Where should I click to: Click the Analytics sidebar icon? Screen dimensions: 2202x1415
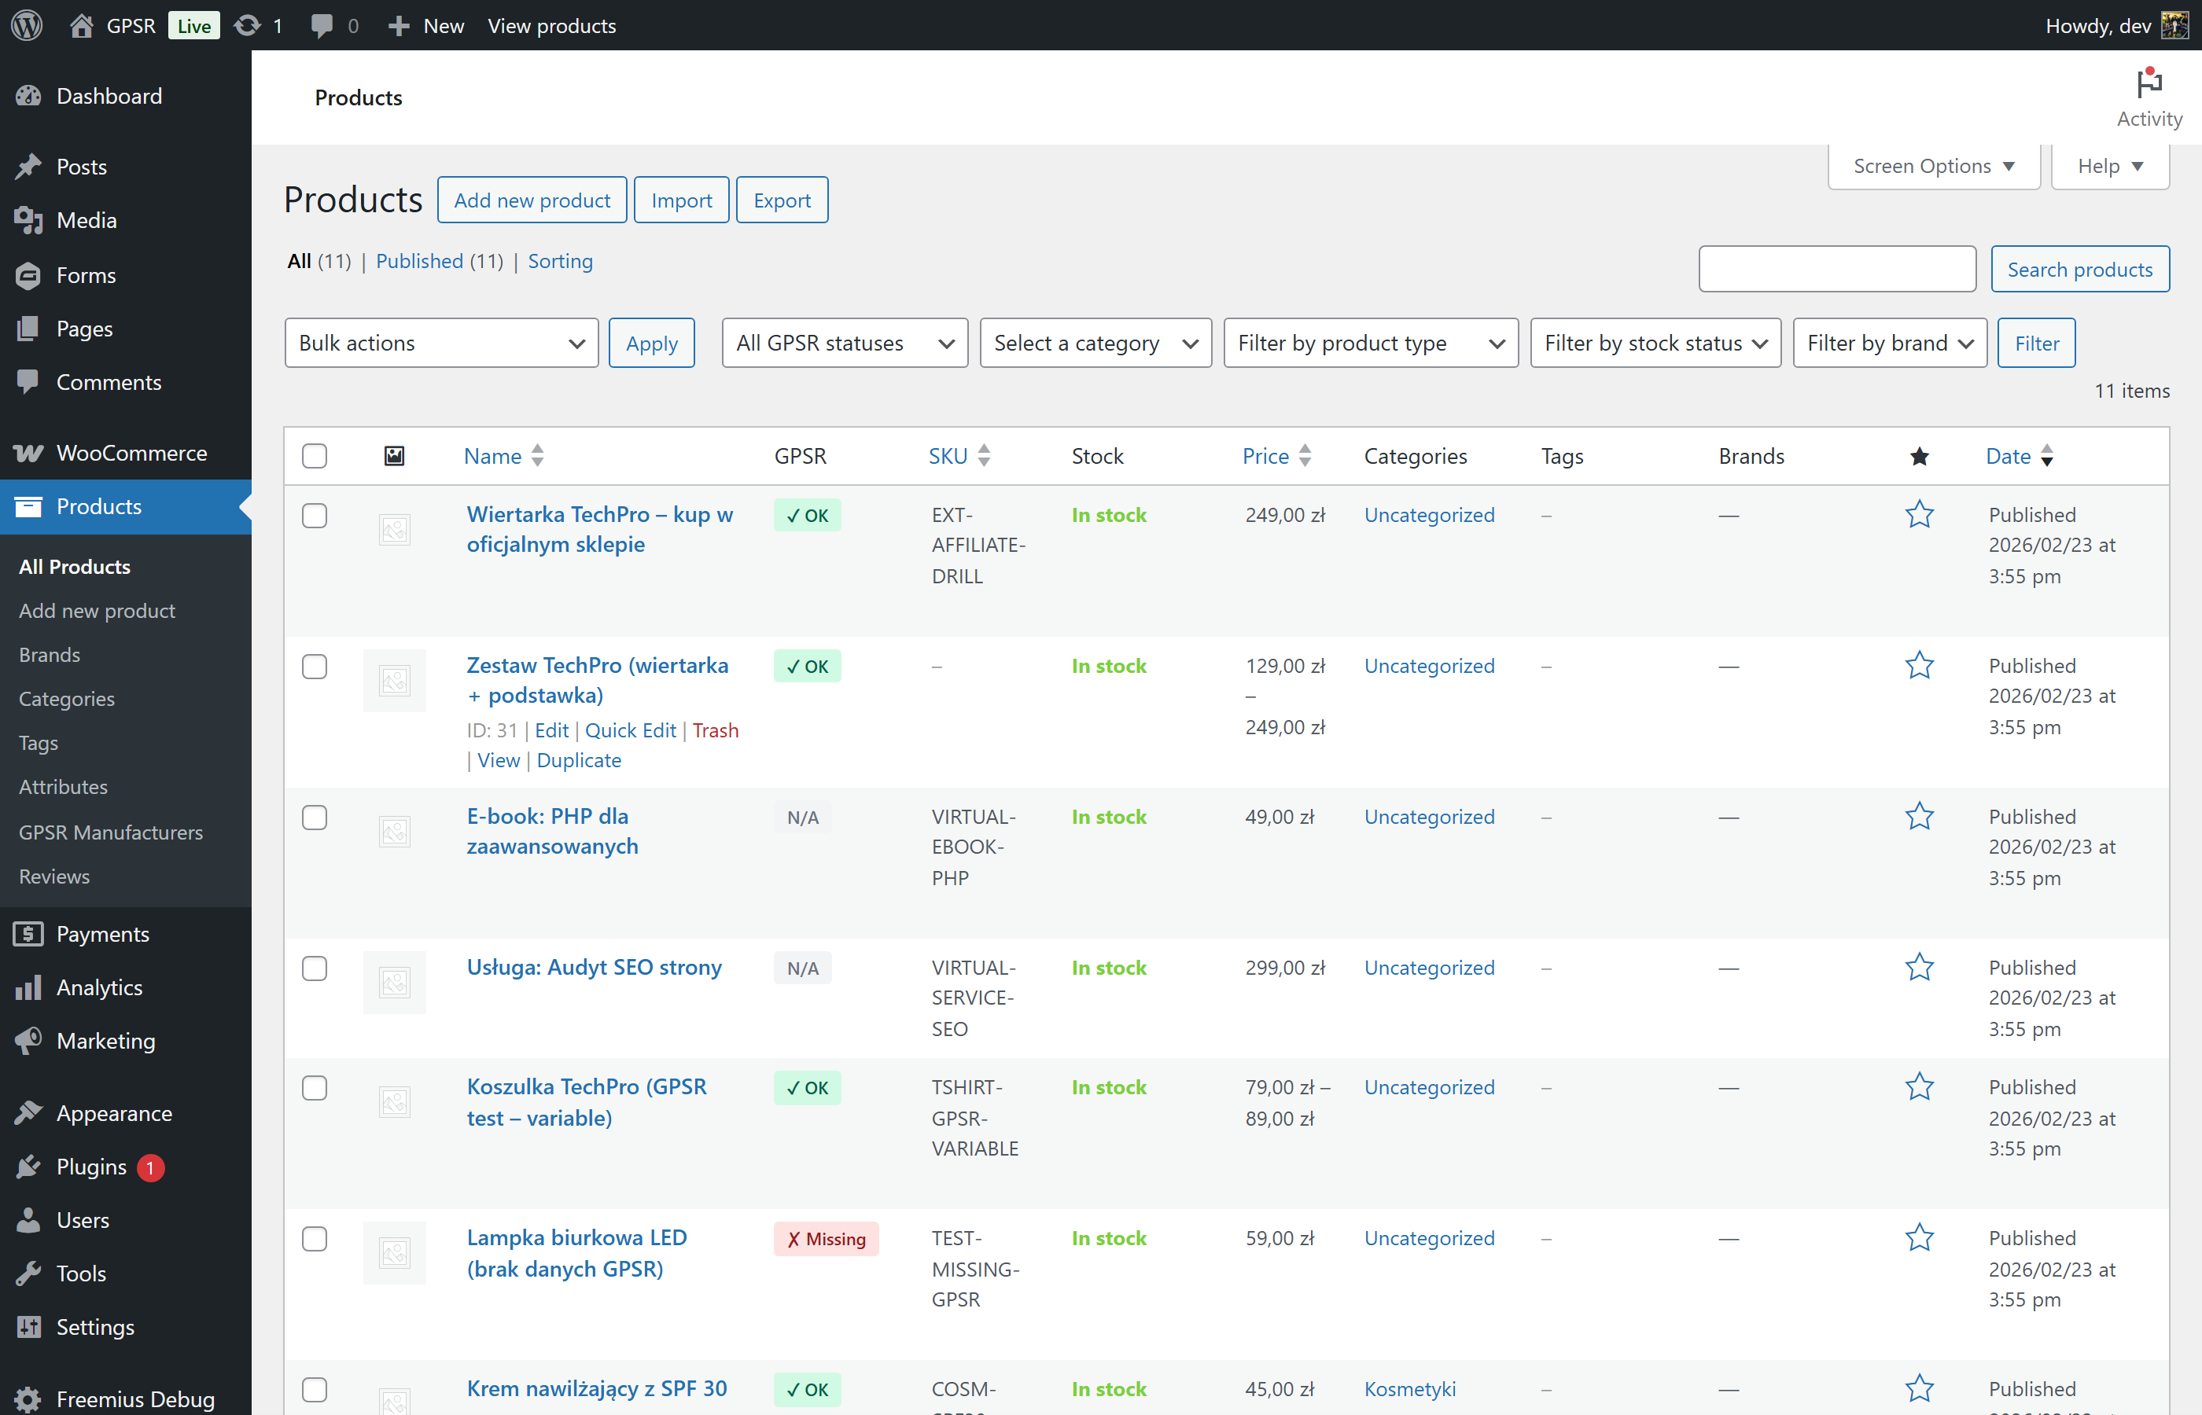[x=28, y=987]
